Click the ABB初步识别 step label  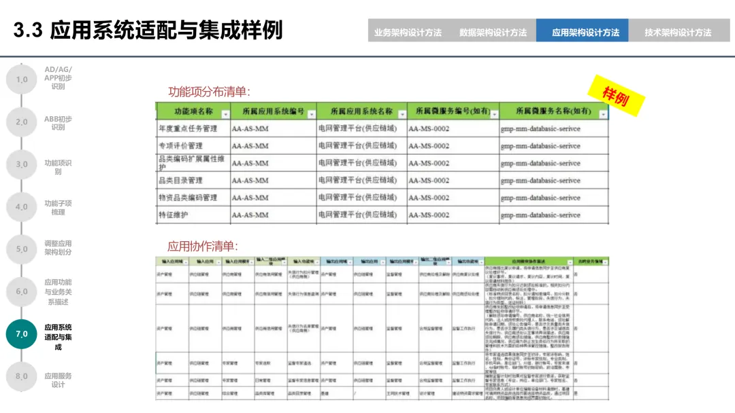(58, 122)
